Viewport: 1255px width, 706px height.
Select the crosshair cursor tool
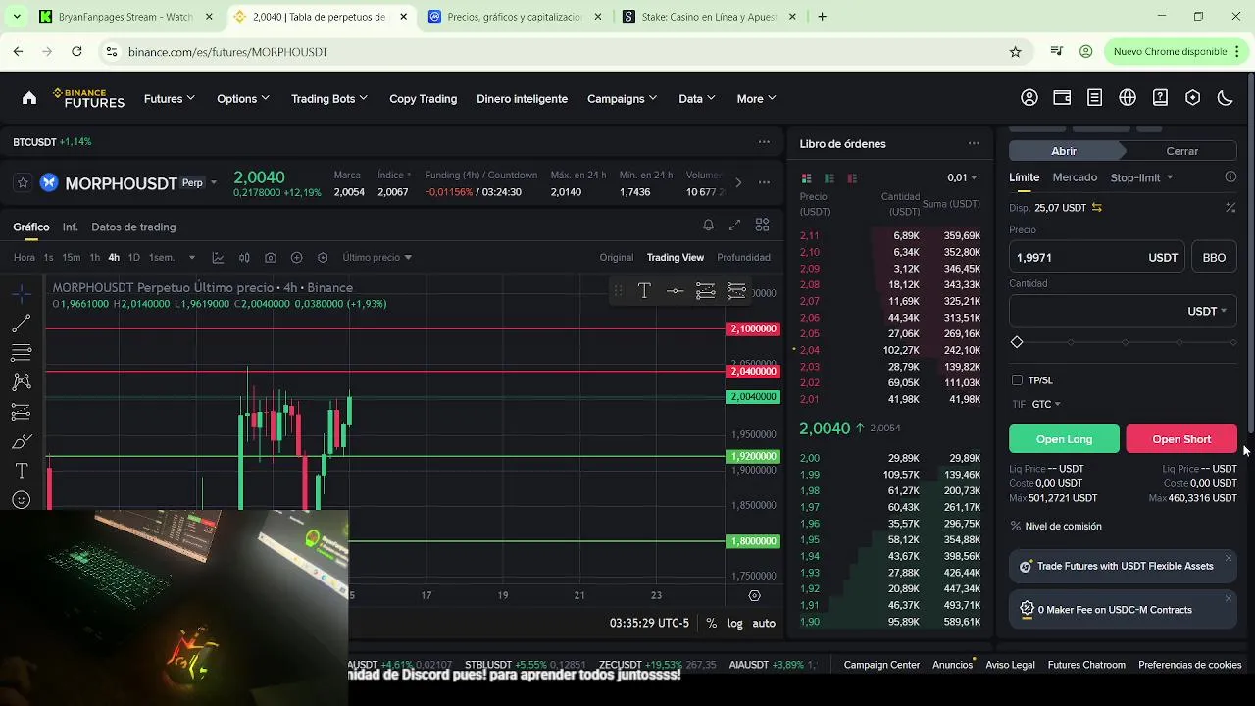click(x=22, y=294)
